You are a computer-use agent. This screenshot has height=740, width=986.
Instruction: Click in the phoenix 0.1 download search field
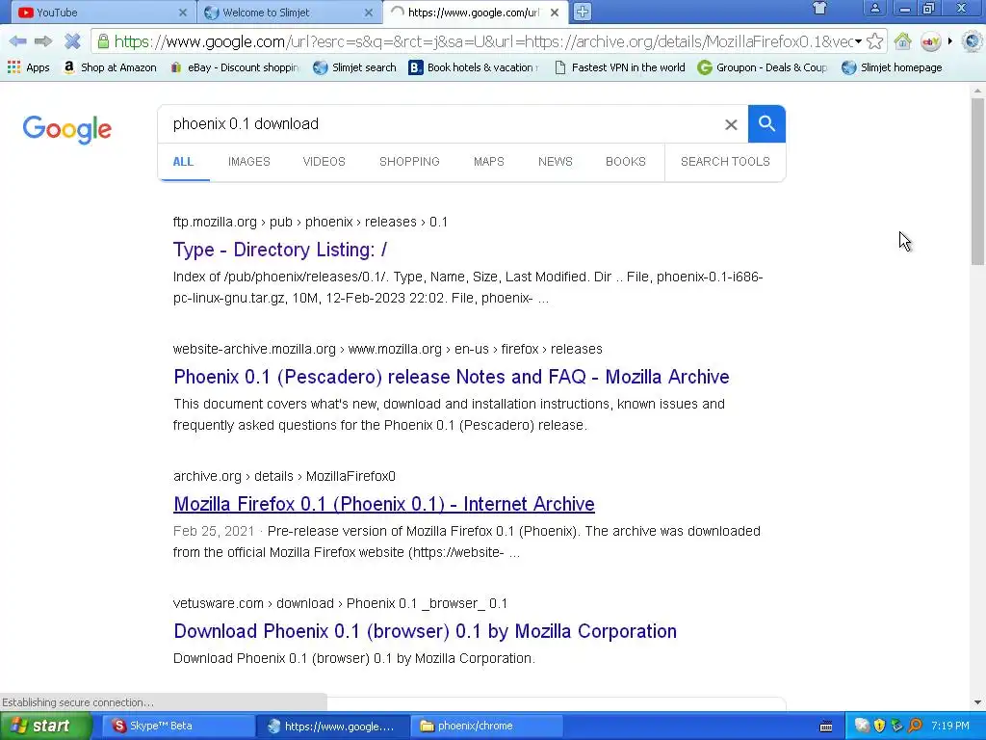pyautogui.click(x=440, y=124)
